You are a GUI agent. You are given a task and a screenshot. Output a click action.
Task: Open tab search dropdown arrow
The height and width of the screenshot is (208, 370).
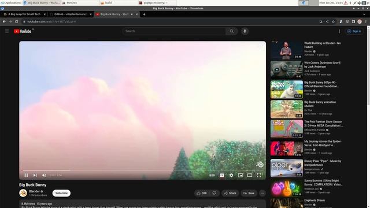(364, 14)
